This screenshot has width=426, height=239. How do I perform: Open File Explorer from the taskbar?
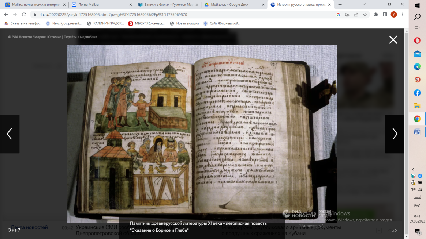click(x=417, y=106)
